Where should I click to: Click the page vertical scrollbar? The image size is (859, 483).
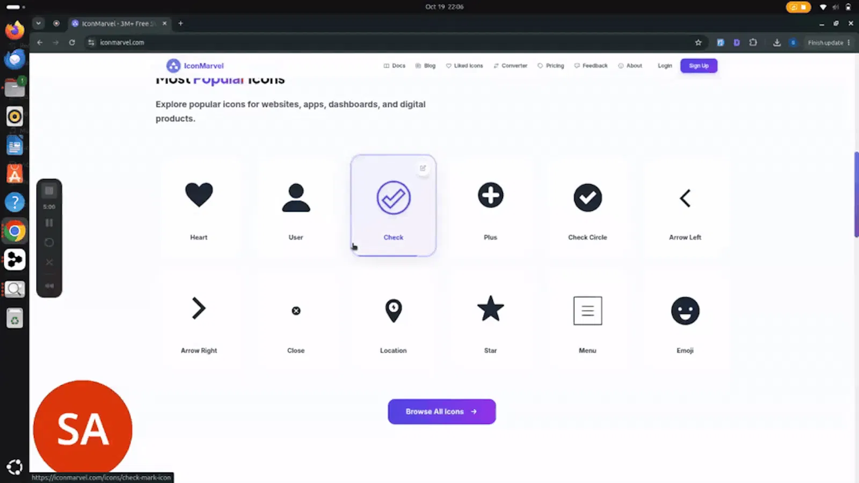tap(856, 195)
